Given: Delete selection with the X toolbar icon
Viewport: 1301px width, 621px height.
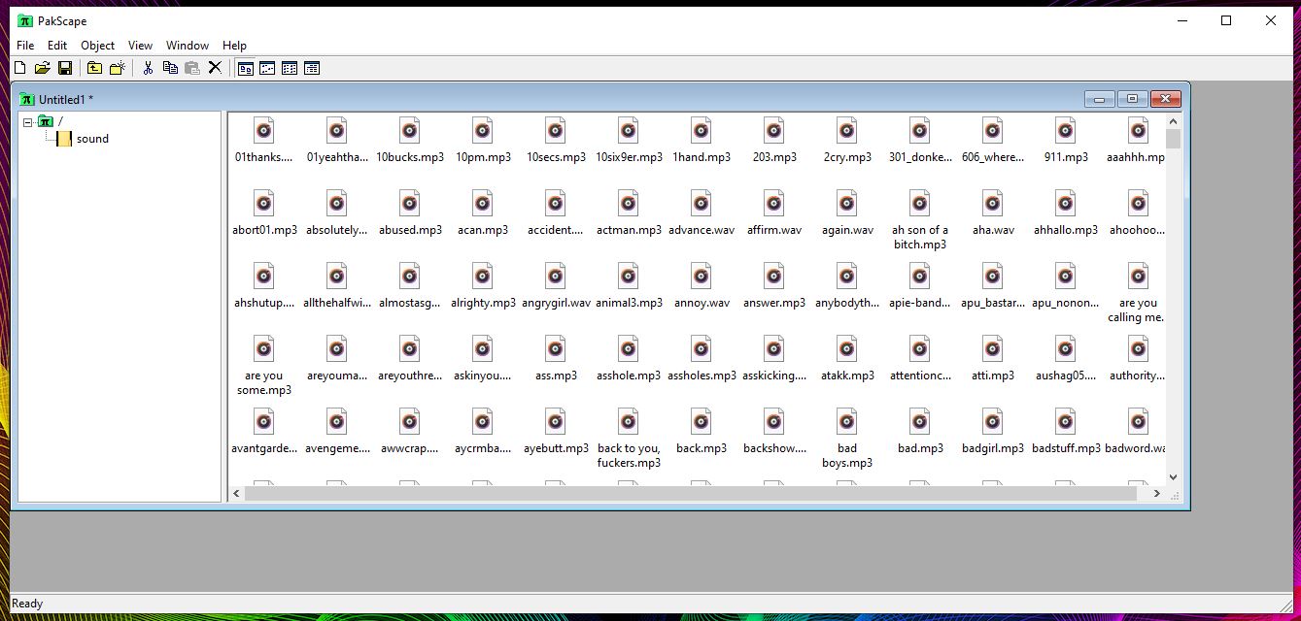Looking at the screenshot, I should tap(215, 68).
